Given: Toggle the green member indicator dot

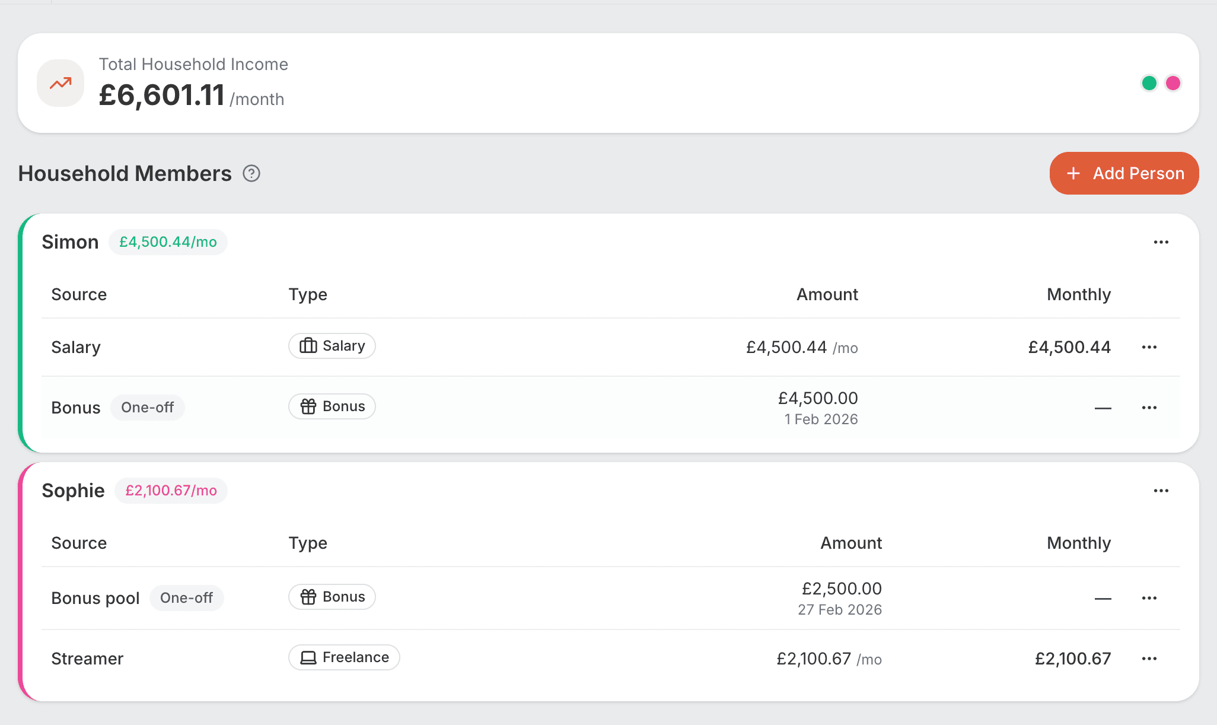Looking at the screenshot, I should tap(1149, 83).
